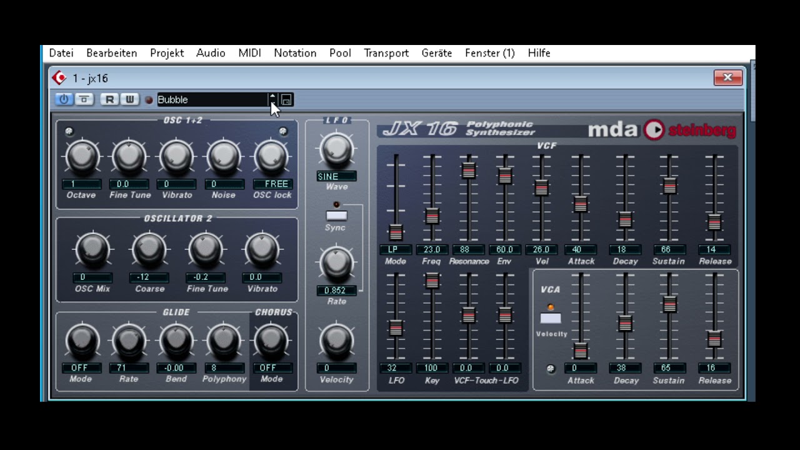The width and height of the screenshot is (800, 450).
Task: Enable read automation R button
Action: pos(110,99)
